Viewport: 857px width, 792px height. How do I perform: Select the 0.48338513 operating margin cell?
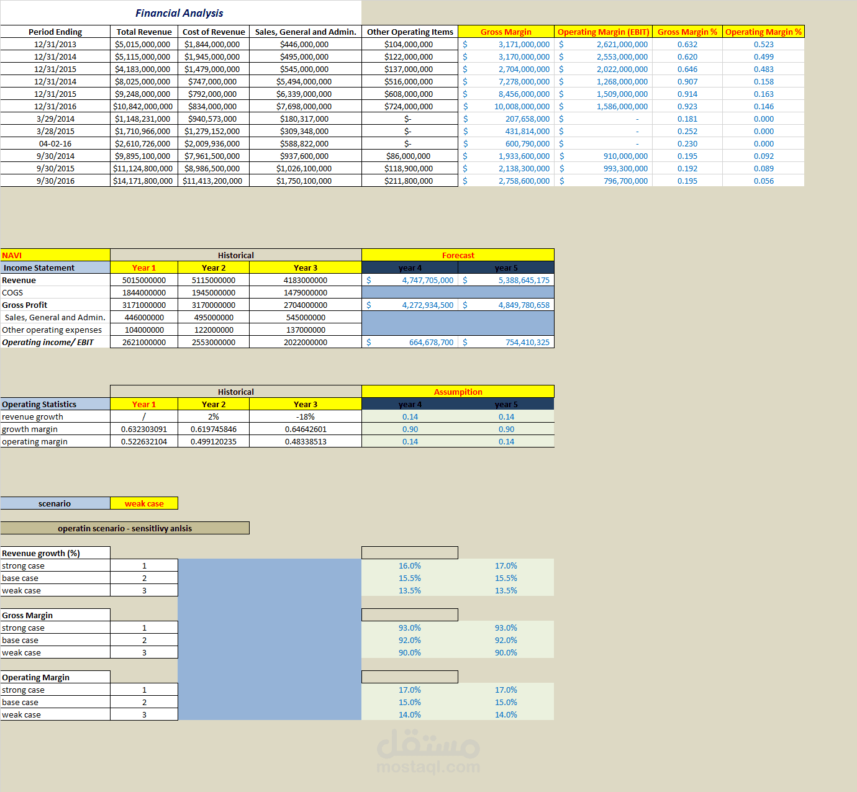click(x=306, y=441)
